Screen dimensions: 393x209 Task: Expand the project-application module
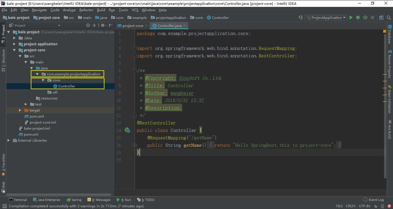point(14,44)
